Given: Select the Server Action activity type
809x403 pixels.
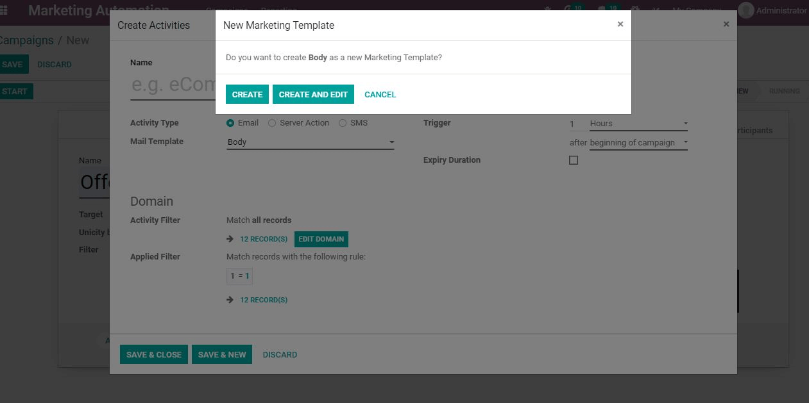Looking at the screenshot, I should click(272, 123).
